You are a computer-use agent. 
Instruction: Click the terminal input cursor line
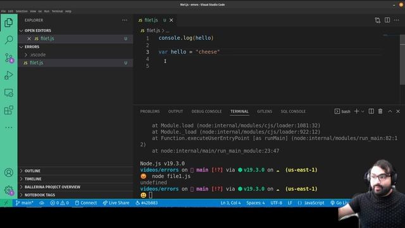(x=151, y=195)
